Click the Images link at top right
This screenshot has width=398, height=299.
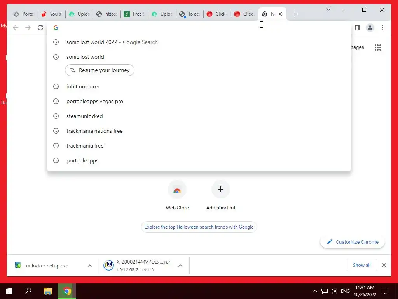(x=358, y=47)
